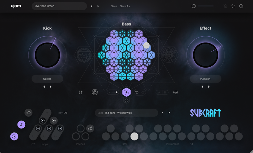Click the stop button in Loops section
Image resolution: width=253 pixels, height=153 pixels.
[x=54, y=120]
